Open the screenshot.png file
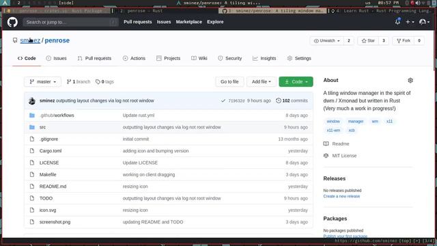Image resolution: width=437 pixels, height=246 pixels. coord(55,222)
